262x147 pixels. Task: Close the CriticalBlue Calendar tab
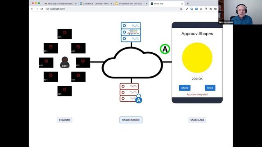tap(111, 4)
